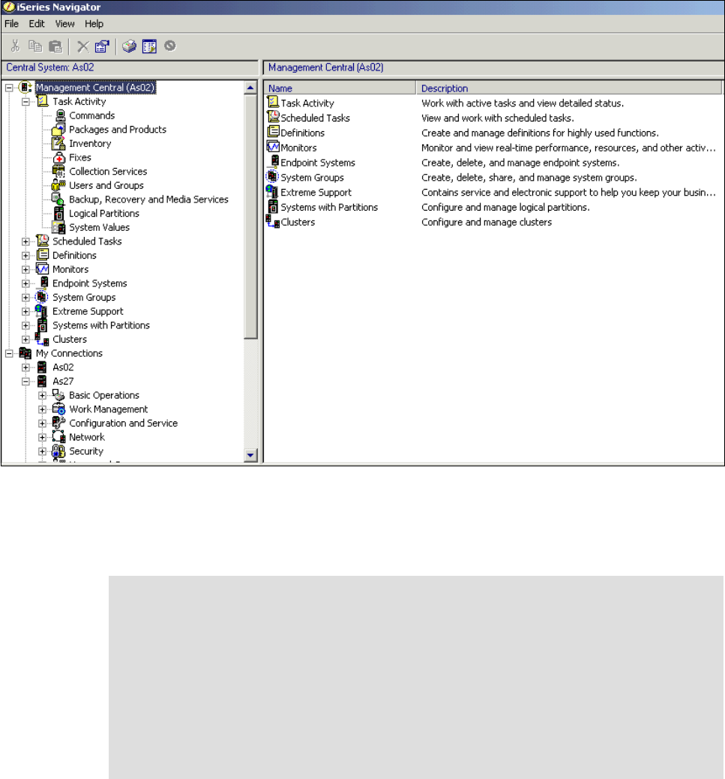Screen dimensions: 725x779
Task: Click Extreme Support icon in right list
Action: pos(272,191)
